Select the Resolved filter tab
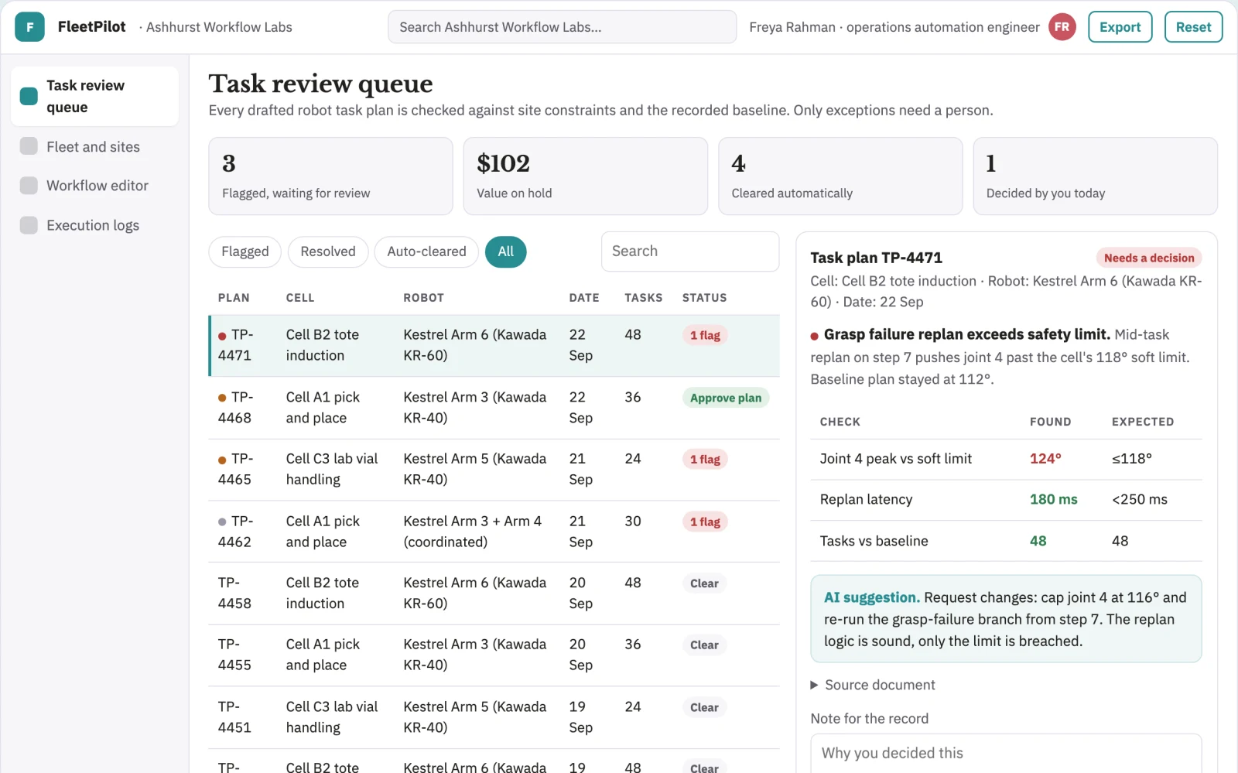The image size is (1238, 773). tap(328, 251)
